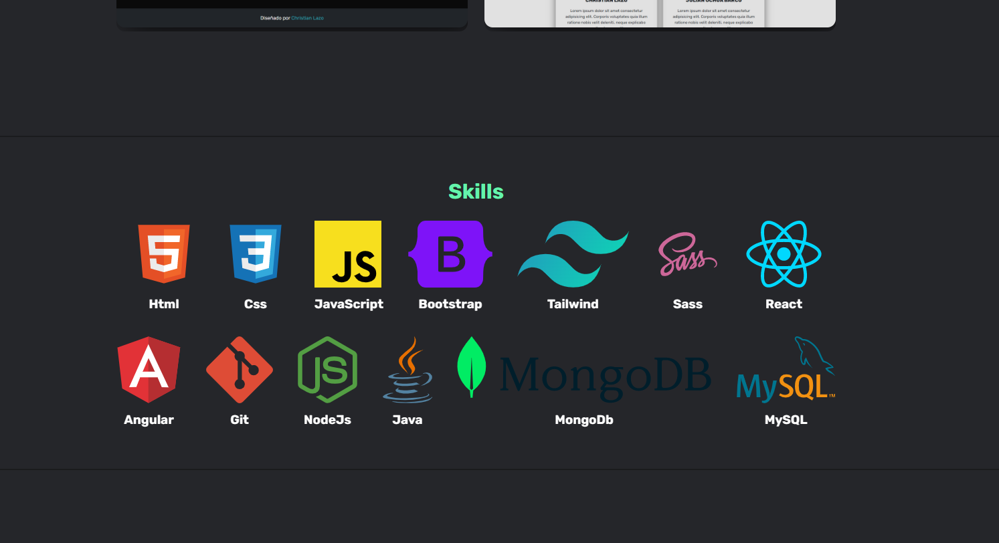Click the Git label text

(x=240, y=420)
